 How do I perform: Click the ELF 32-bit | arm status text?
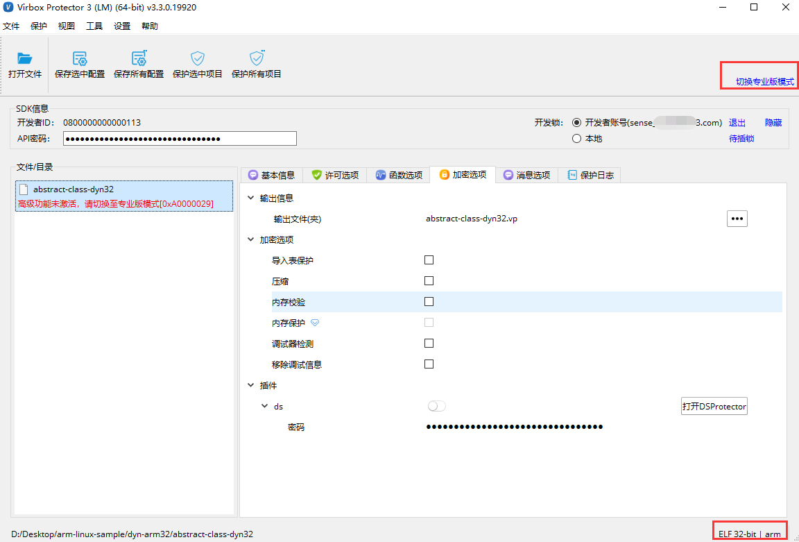pos(750,534)
